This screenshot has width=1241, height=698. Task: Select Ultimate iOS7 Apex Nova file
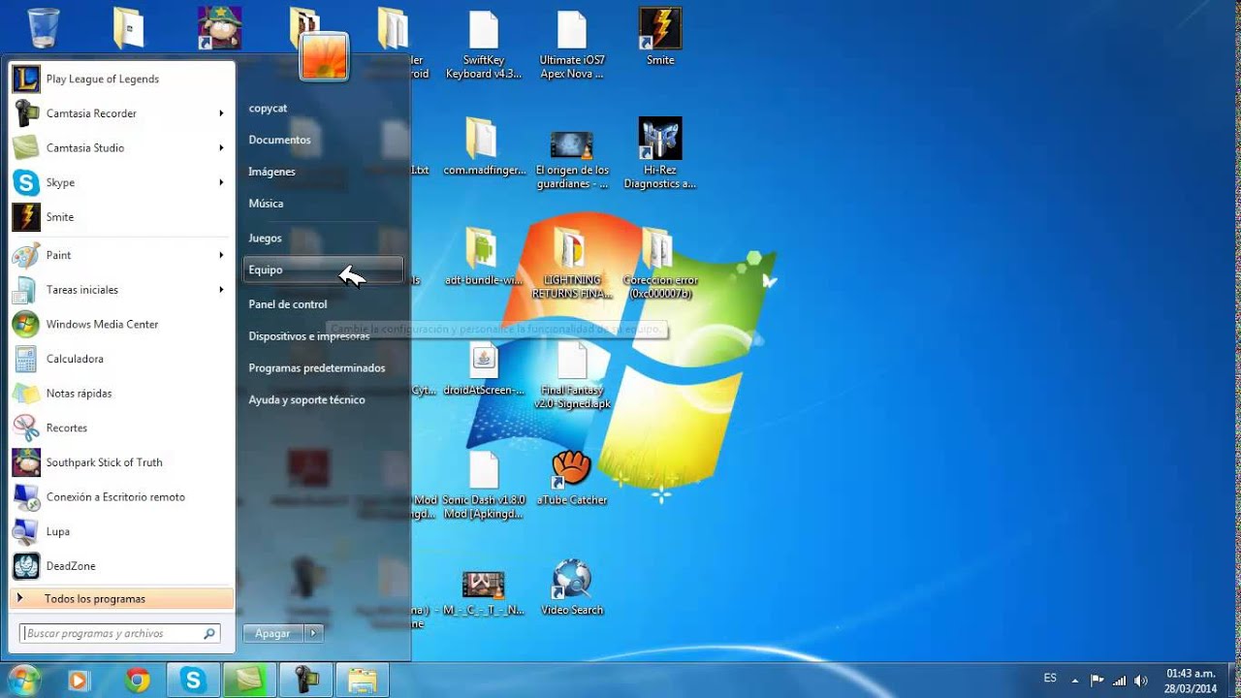coord(572,44)
